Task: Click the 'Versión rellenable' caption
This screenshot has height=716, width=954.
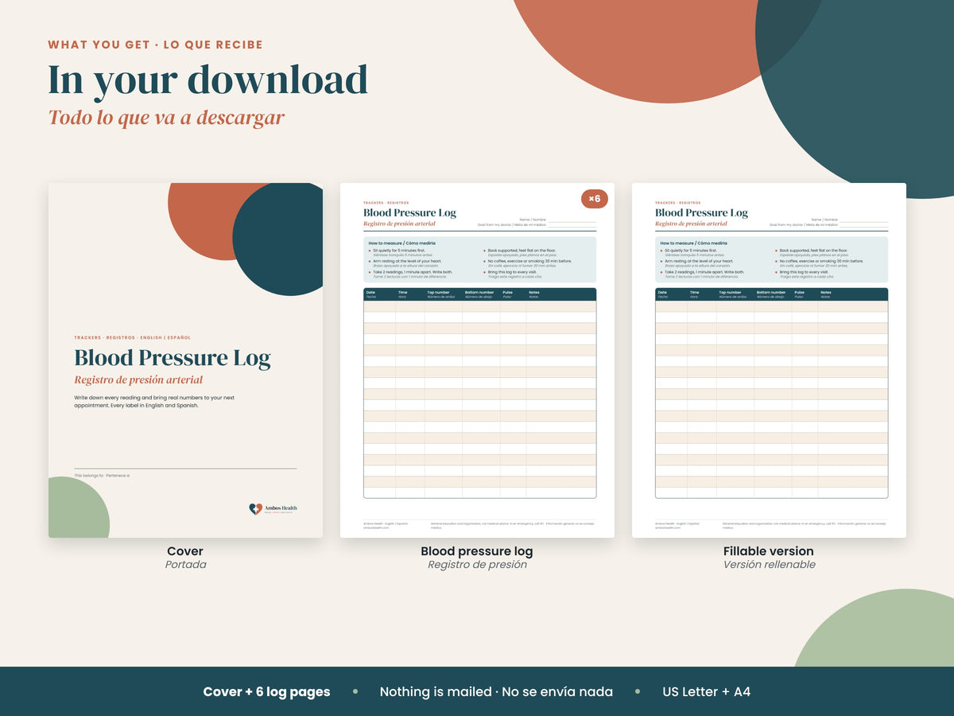Action: [x=769, y=564]
